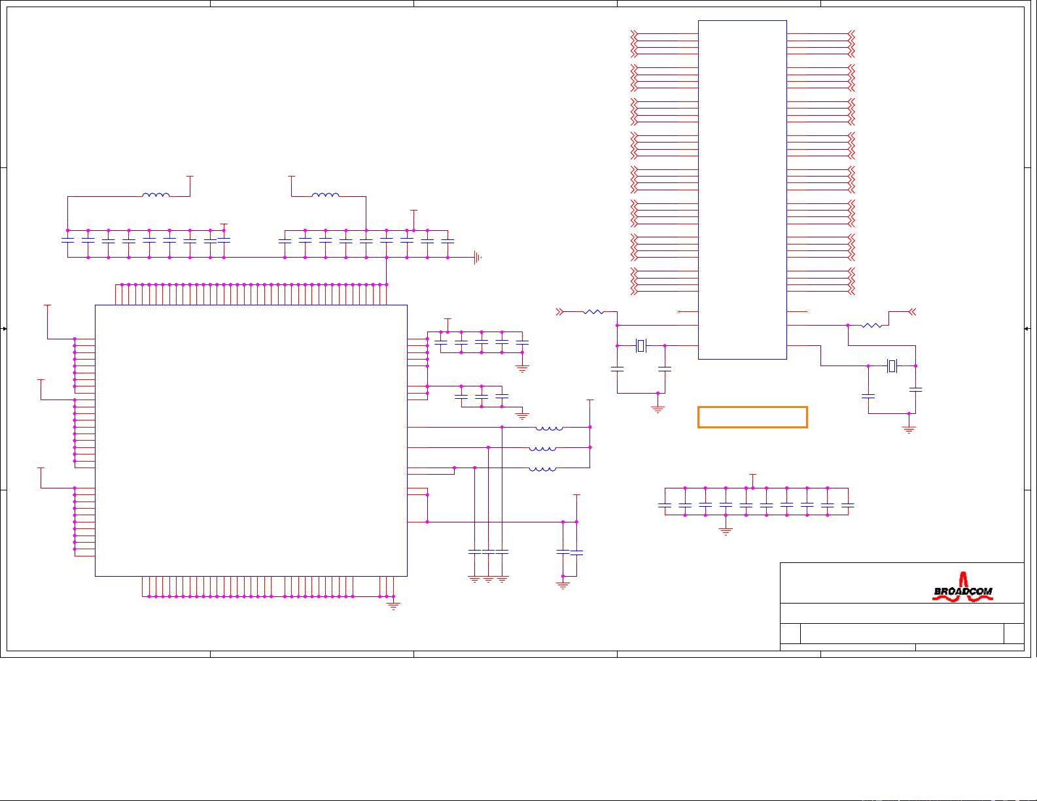Select the resistor left of the tall block

(x=593, y=312)
